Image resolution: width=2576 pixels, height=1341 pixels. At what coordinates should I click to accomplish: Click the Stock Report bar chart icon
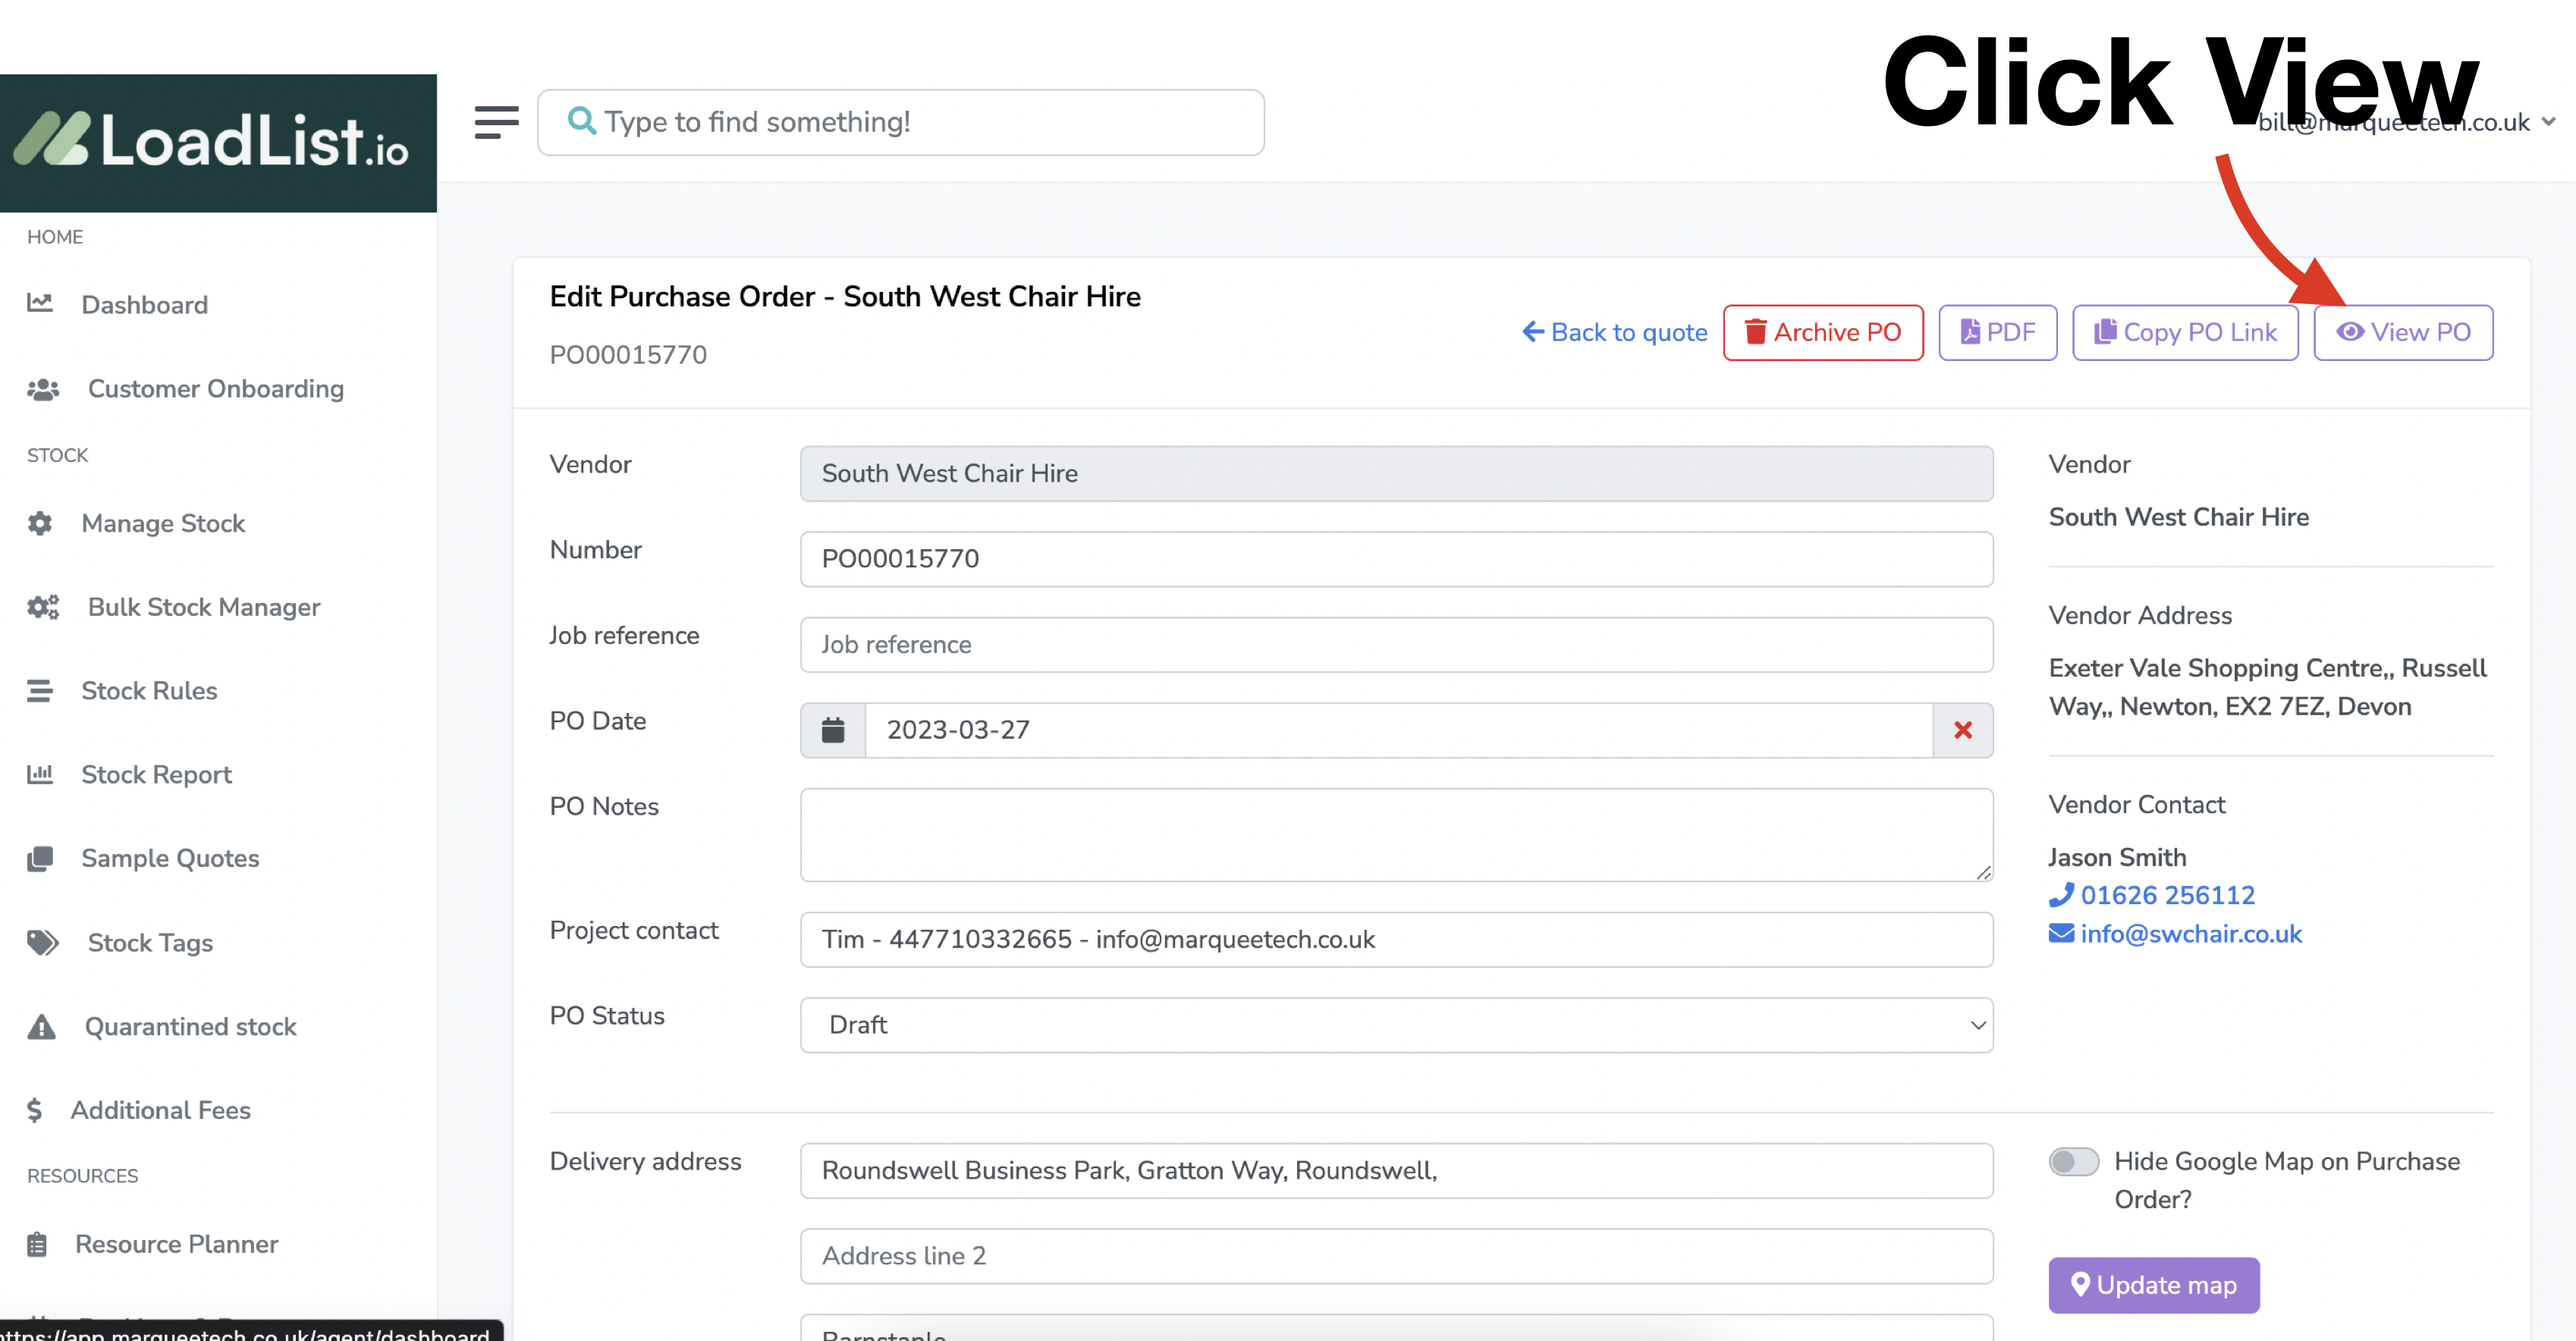click(x=40, y=774)
